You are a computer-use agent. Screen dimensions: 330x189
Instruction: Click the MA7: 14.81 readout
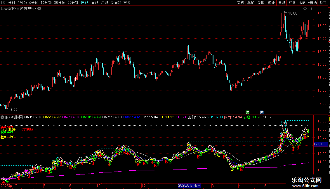click(71, 117)
